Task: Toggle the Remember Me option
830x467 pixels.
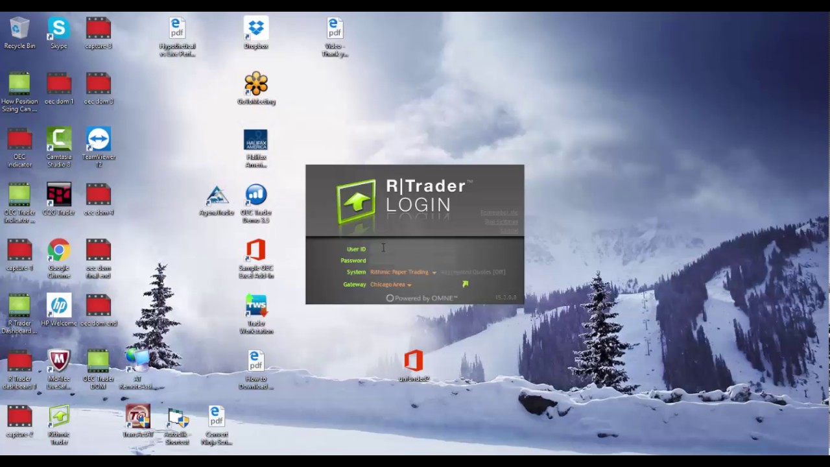Action: point(499,213)
